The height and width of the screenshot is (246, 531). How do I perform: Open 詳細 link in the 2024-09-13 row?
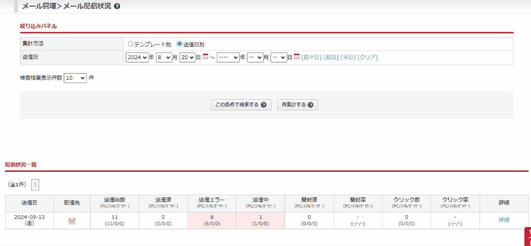pos(504,220)
